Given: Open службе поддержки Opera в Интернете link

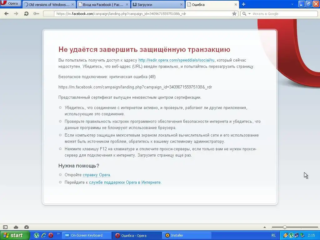Looking at the screenshot, I should click(125, 182).
